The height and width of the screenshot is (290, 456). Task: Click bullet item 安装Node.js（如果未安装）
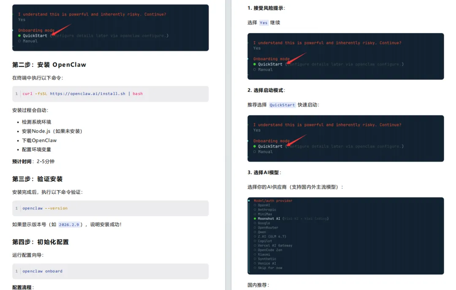(52, 131)
